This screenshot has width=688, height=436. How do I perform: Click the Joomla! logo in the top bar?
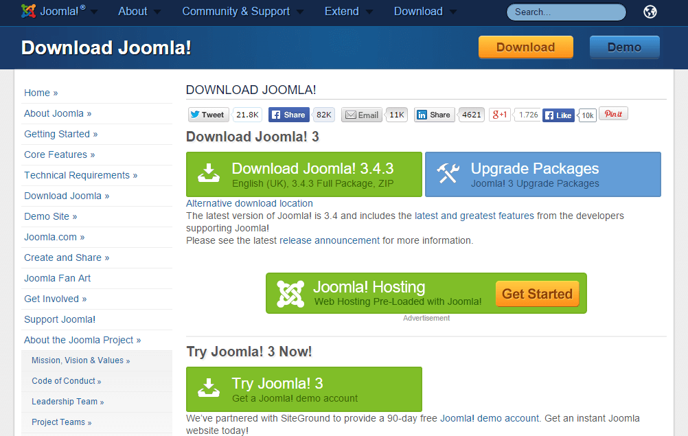pyautogui.click(x=29, y=11)
